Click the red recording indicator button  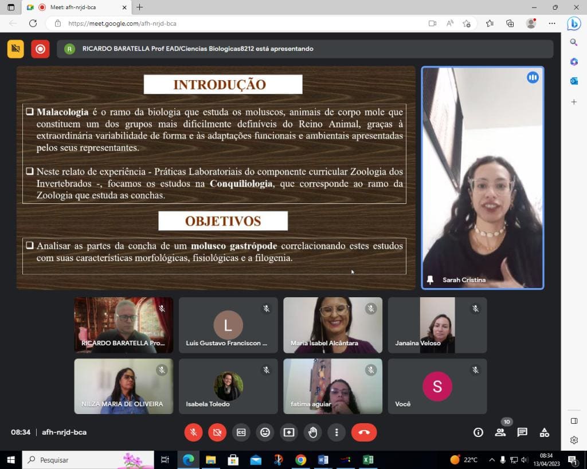tap(40, 49)
